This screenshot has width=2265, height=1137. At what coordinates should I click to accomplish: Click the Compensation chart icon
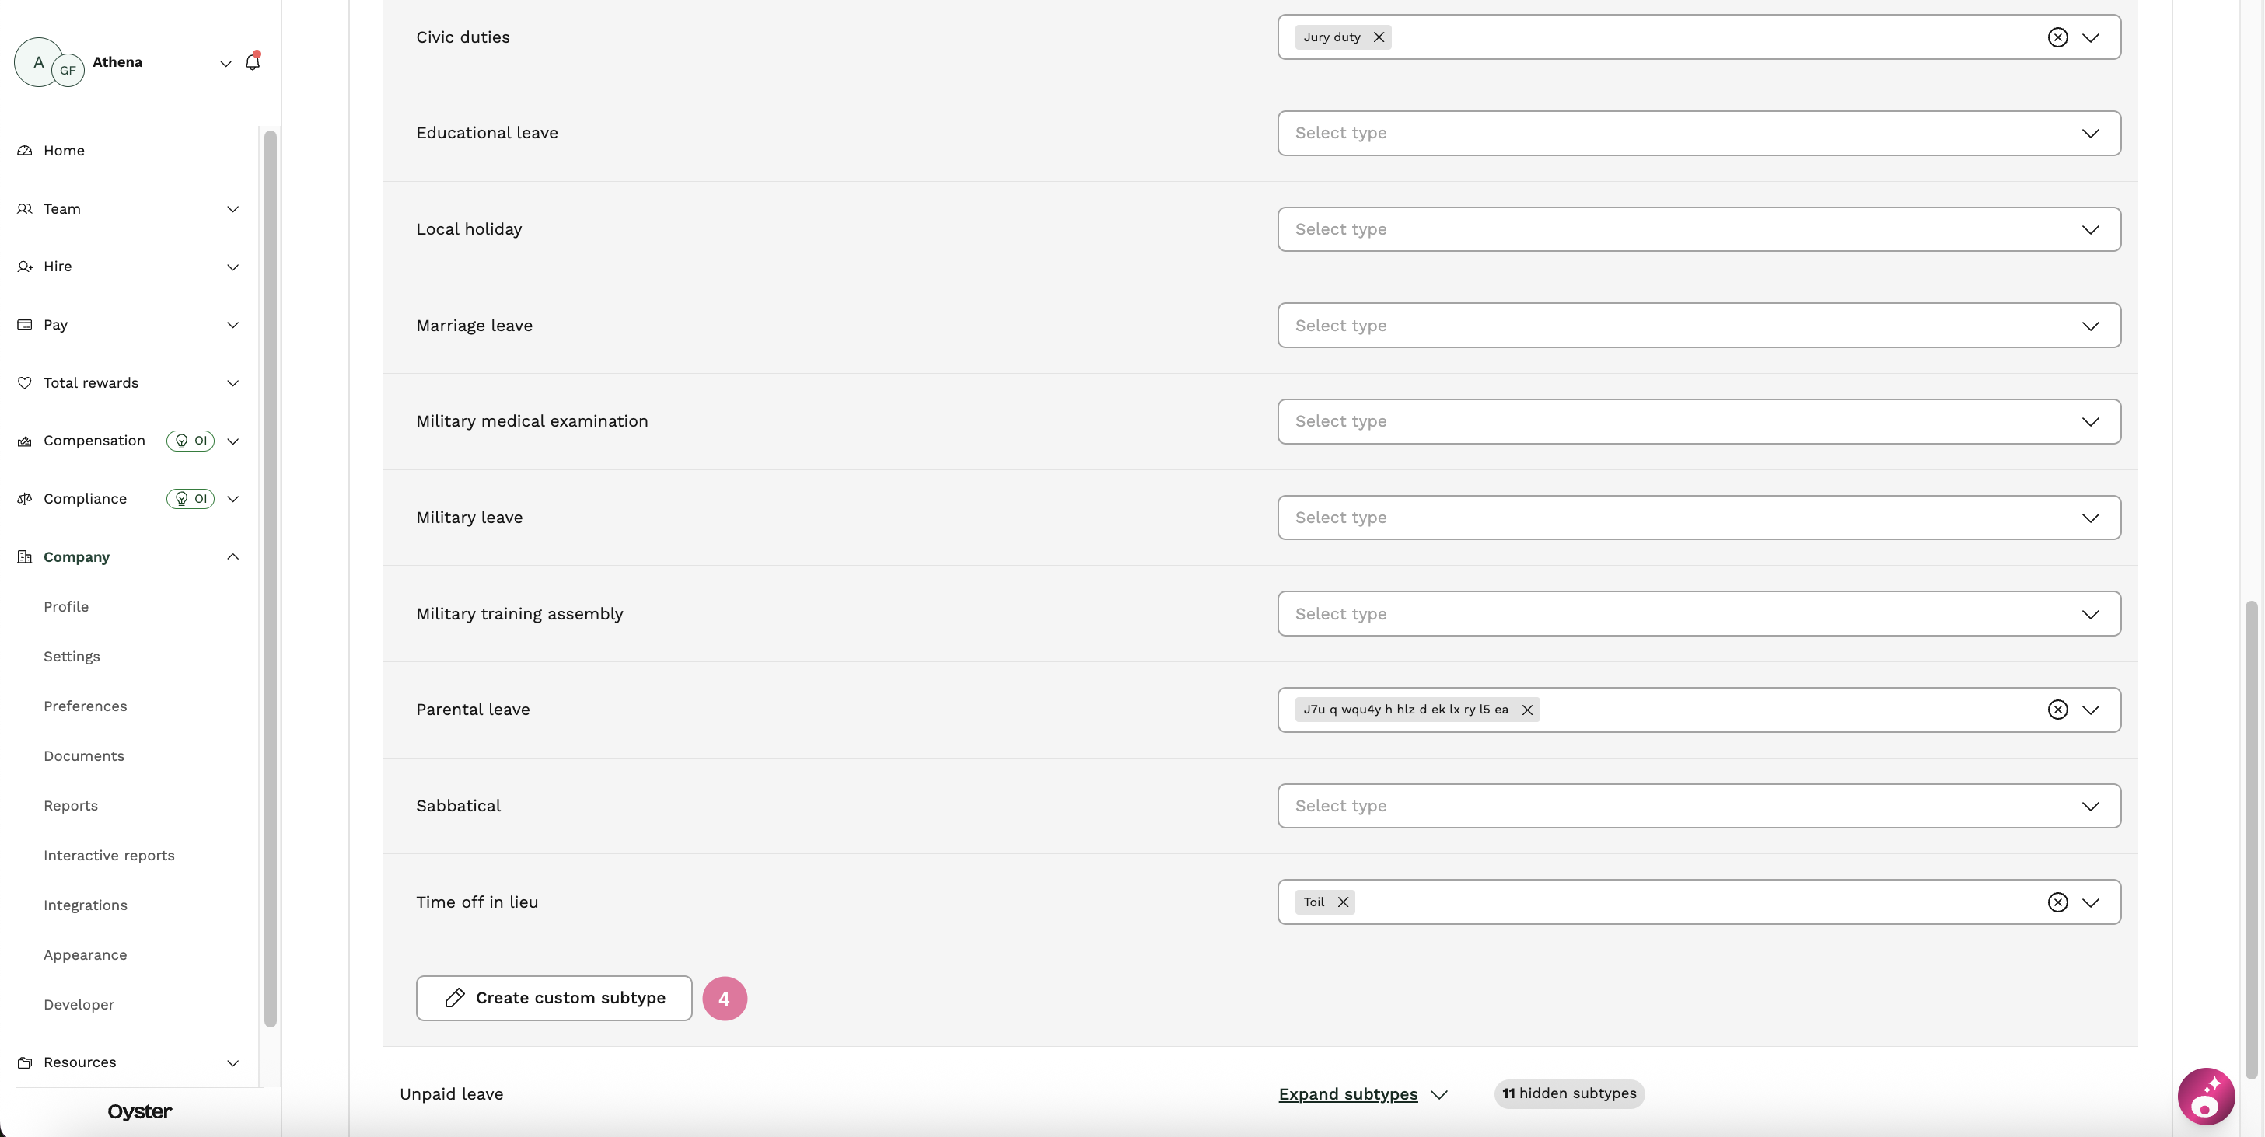tap(25, 441)
